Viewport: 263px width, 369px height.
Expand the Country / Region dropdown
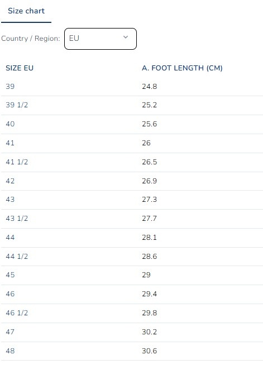click(x=101, y=39)
